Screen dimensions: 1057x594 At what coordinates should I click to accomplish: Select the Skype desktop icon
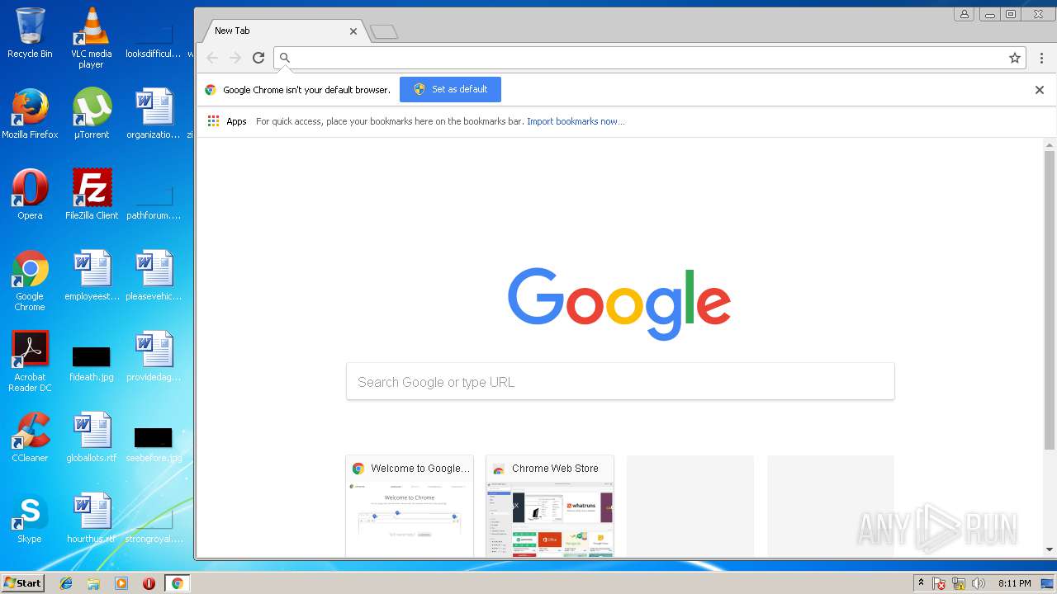(x=30, y=518)
